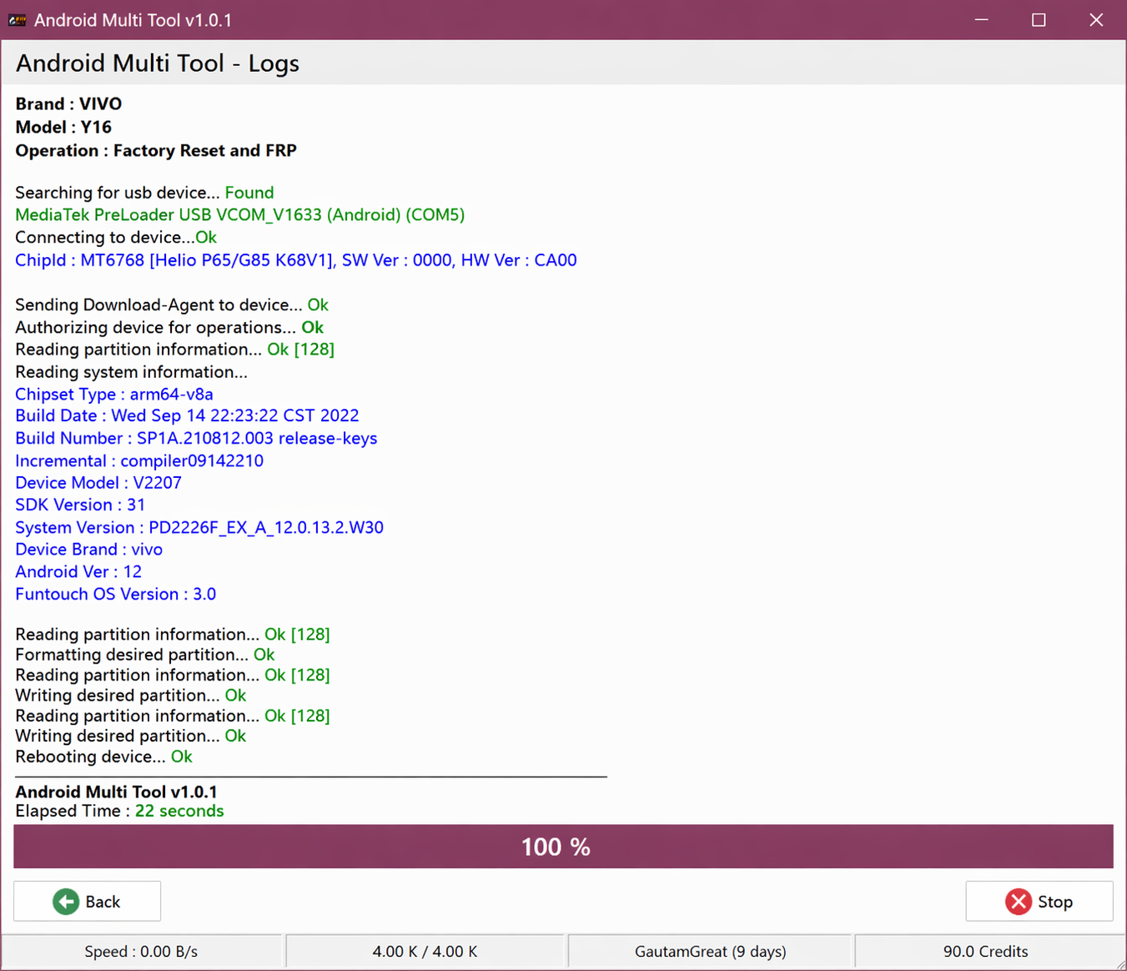1127x971 pixels.
Task: Click the Formatting desired partition line
Action: (x=145, y=655)
